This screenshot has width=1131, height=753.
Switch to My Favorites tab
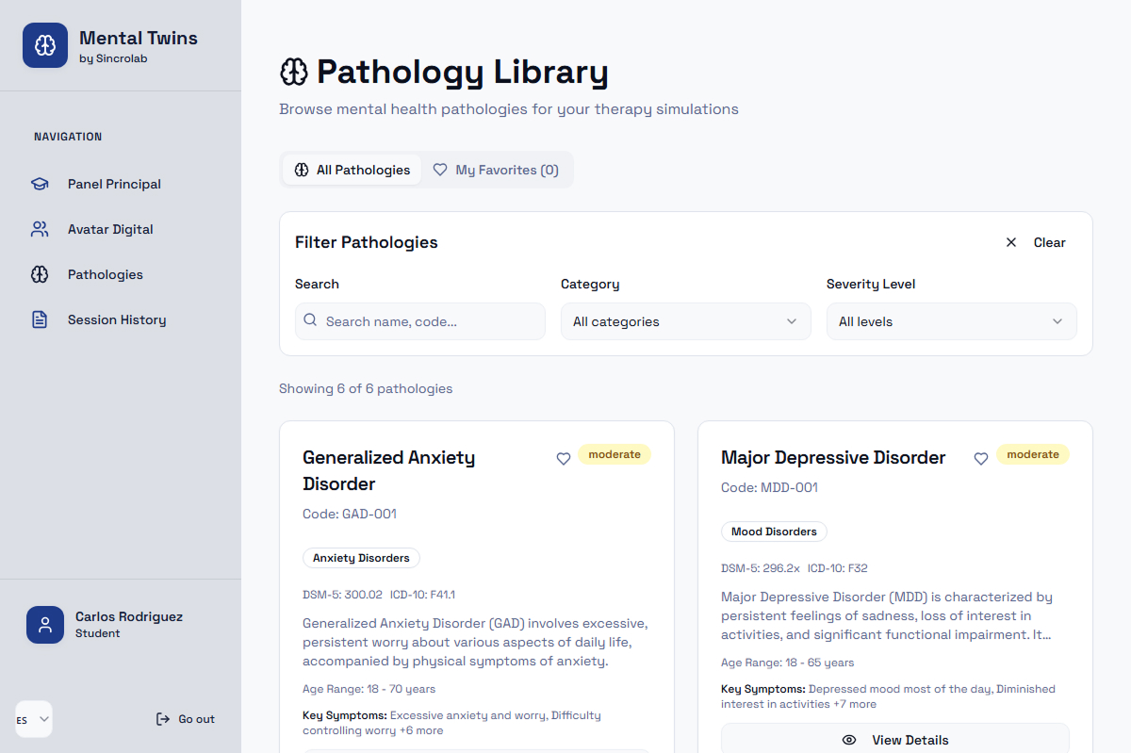496,170
